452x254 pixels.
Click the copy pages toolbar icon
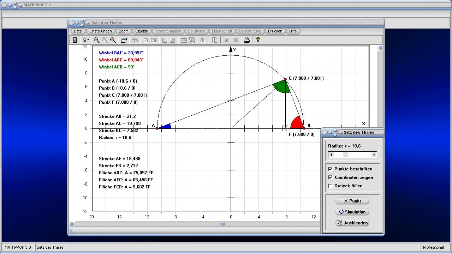coord(214,40)
